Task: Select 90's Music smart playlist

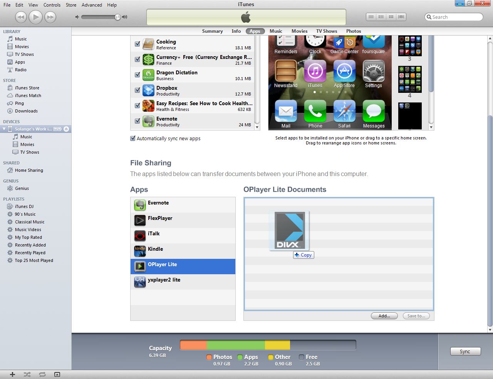Action: 25,214
